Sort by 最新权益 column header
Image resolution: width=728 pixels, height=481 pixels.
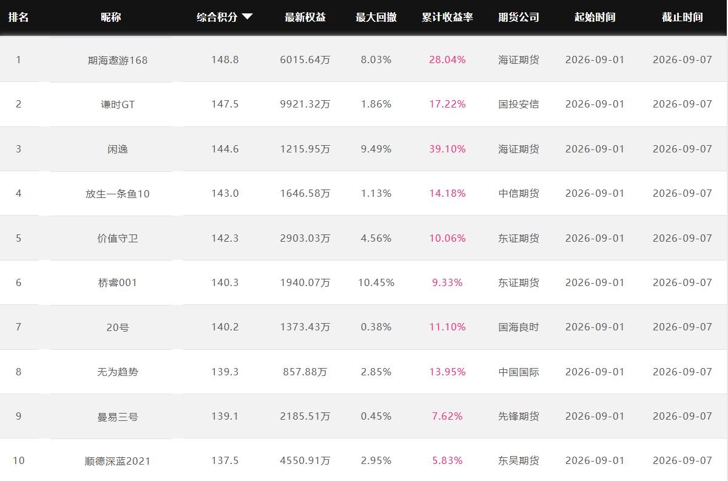pos(305,17)
